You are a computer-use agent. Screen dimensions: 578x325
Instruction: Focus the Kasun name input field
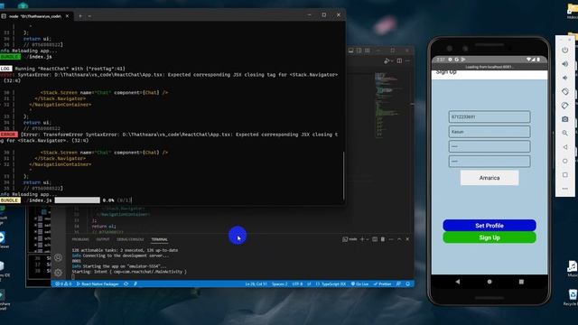[x=489, y=132]
